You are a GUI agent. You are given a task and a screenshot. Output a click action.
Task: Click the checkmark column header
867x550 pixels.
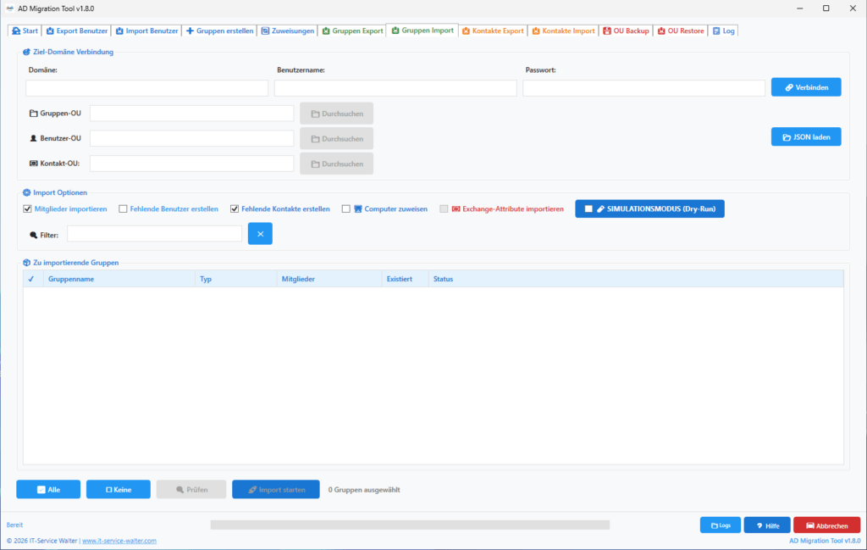point(31,279)
